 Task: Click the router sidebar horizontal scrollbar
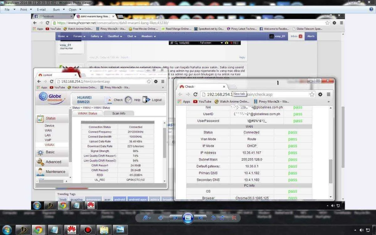click(x=52, y=181)
